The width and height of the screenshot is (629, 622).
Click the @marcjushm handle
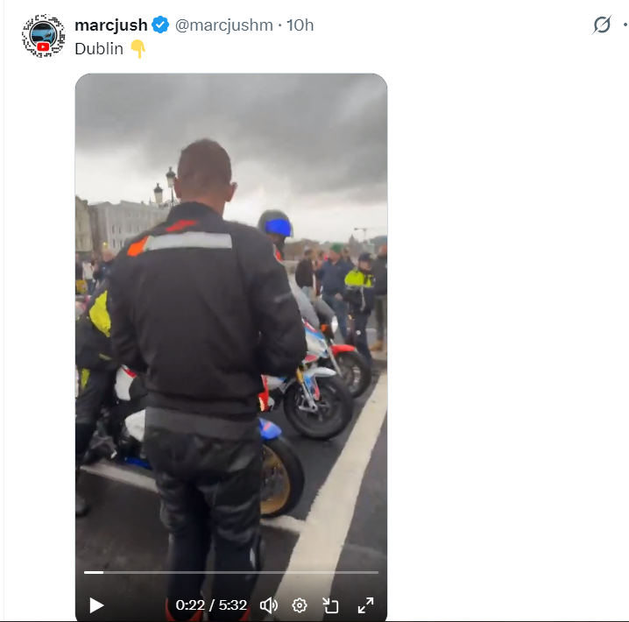tap(224, 25)
